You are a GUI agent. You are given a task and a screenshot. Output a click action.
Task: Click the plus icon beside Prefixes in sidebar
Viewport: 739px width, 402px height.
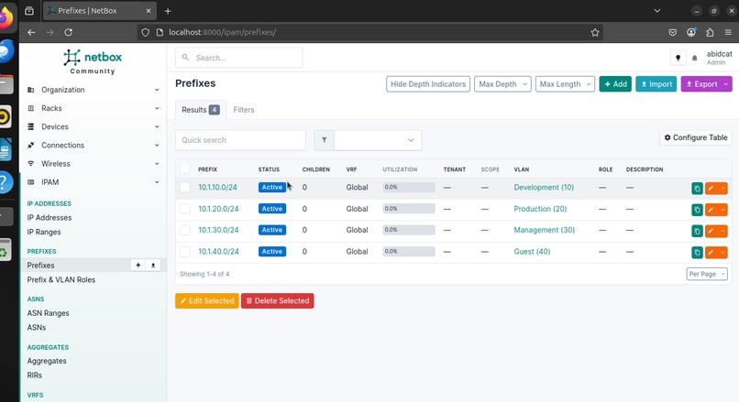pos(138,265)
